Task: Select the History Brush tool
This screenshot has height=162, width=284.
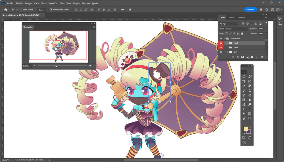Action: click(x=244, y=95)
